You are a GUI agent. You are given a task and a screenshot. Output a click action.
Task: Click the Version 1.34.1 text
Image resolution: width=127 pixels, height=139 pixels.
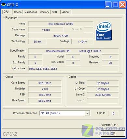point(110,125)
